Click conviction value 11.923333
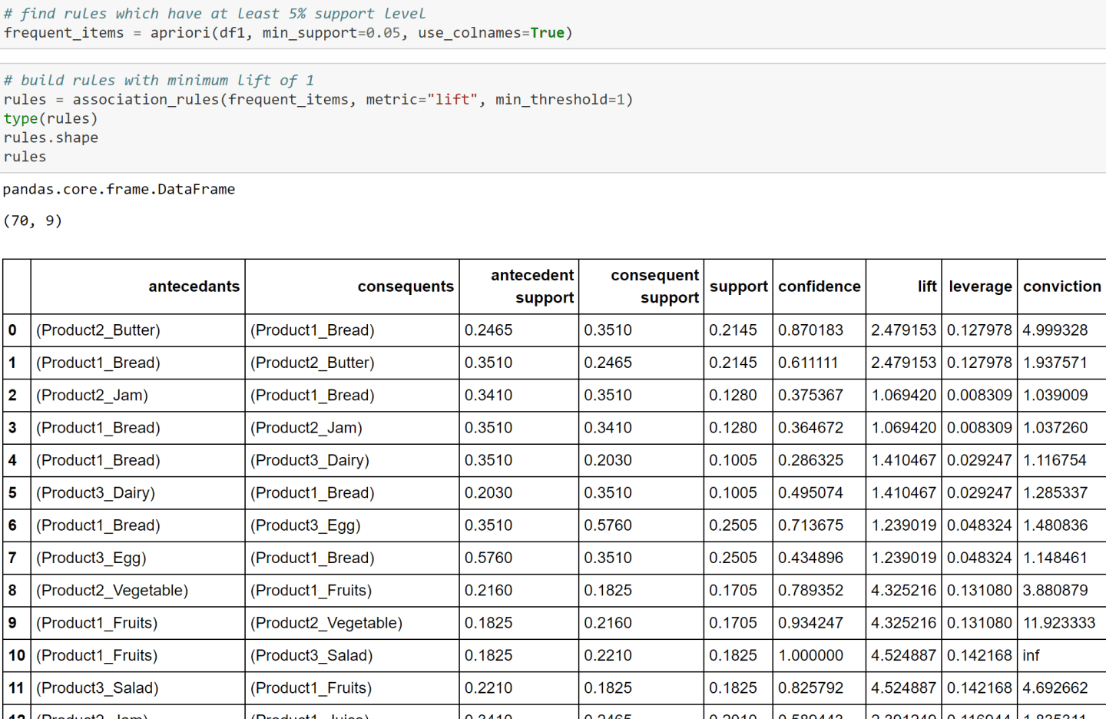 click(1058, 623)
